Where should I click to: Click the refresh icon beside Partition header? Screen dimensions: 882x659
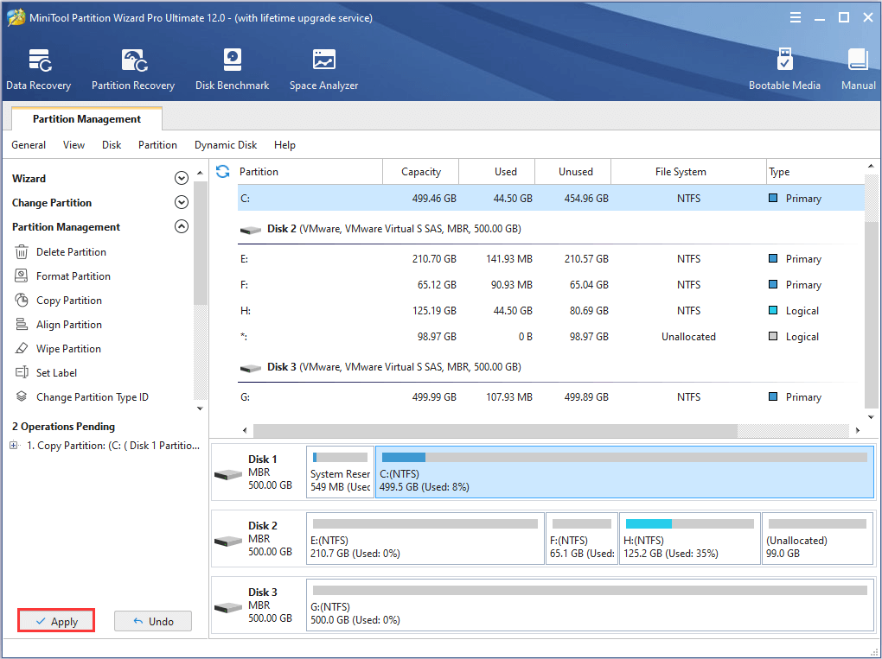pyautogui.click(x=223, y=171)
